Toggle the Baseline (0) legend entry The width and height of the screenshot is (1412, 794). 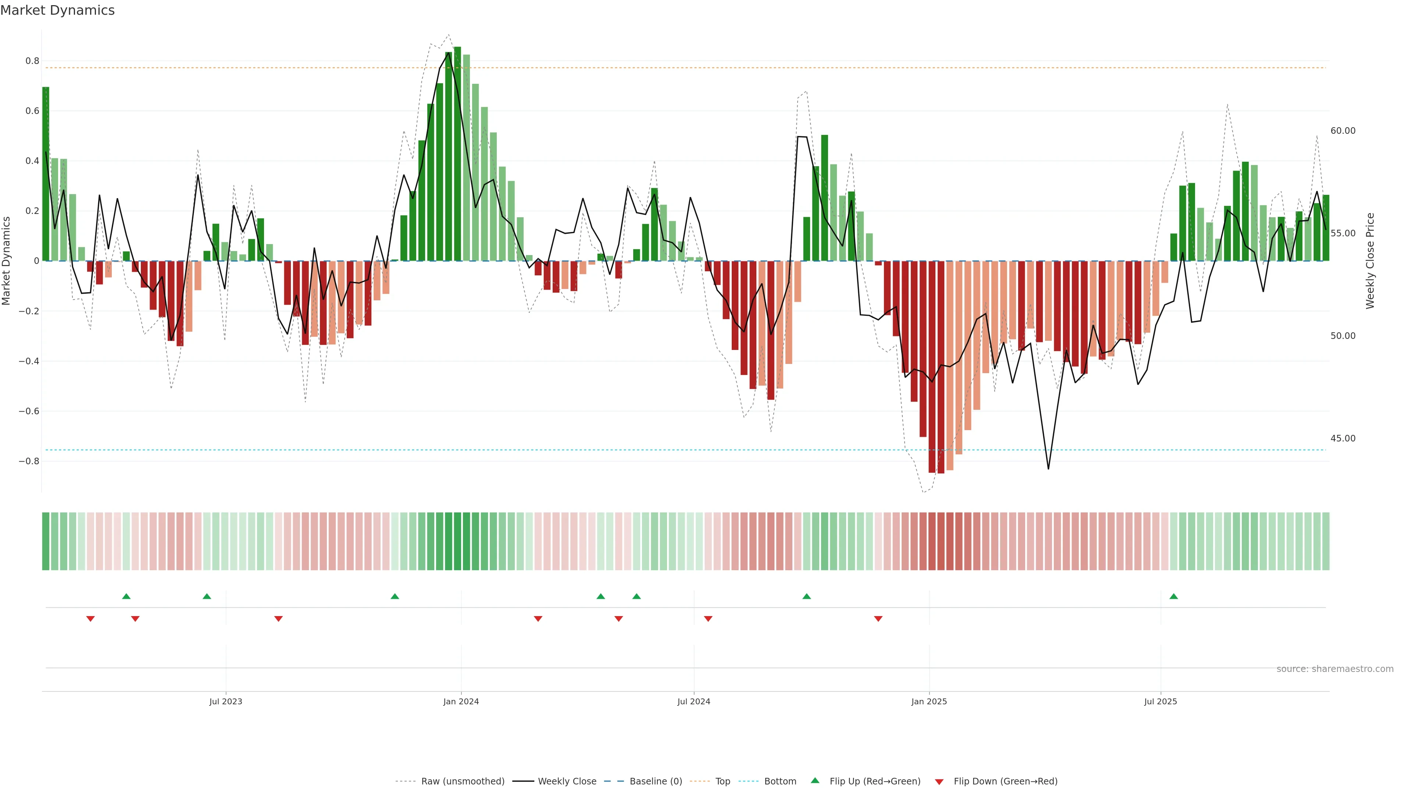coord(656,782)
